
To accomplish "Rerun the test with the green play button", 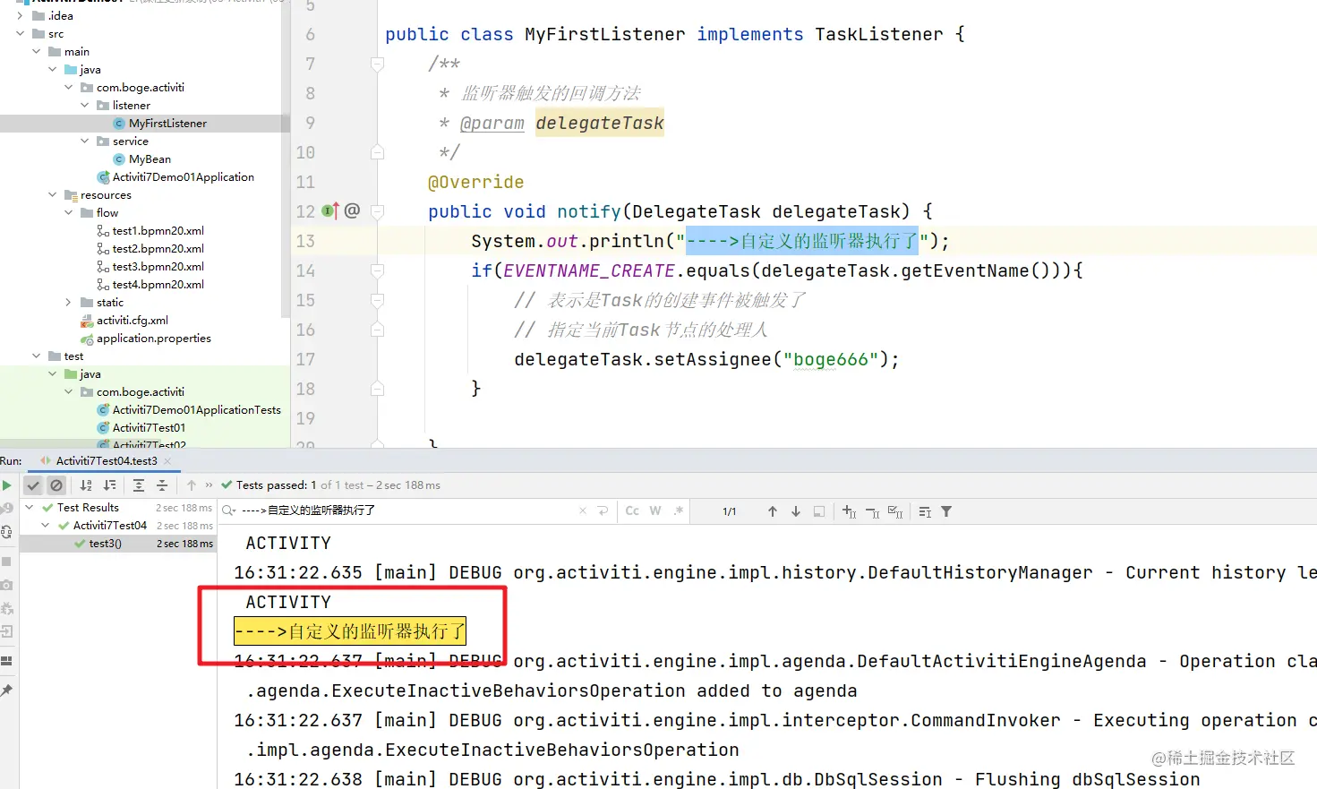I will click(6, 485).
